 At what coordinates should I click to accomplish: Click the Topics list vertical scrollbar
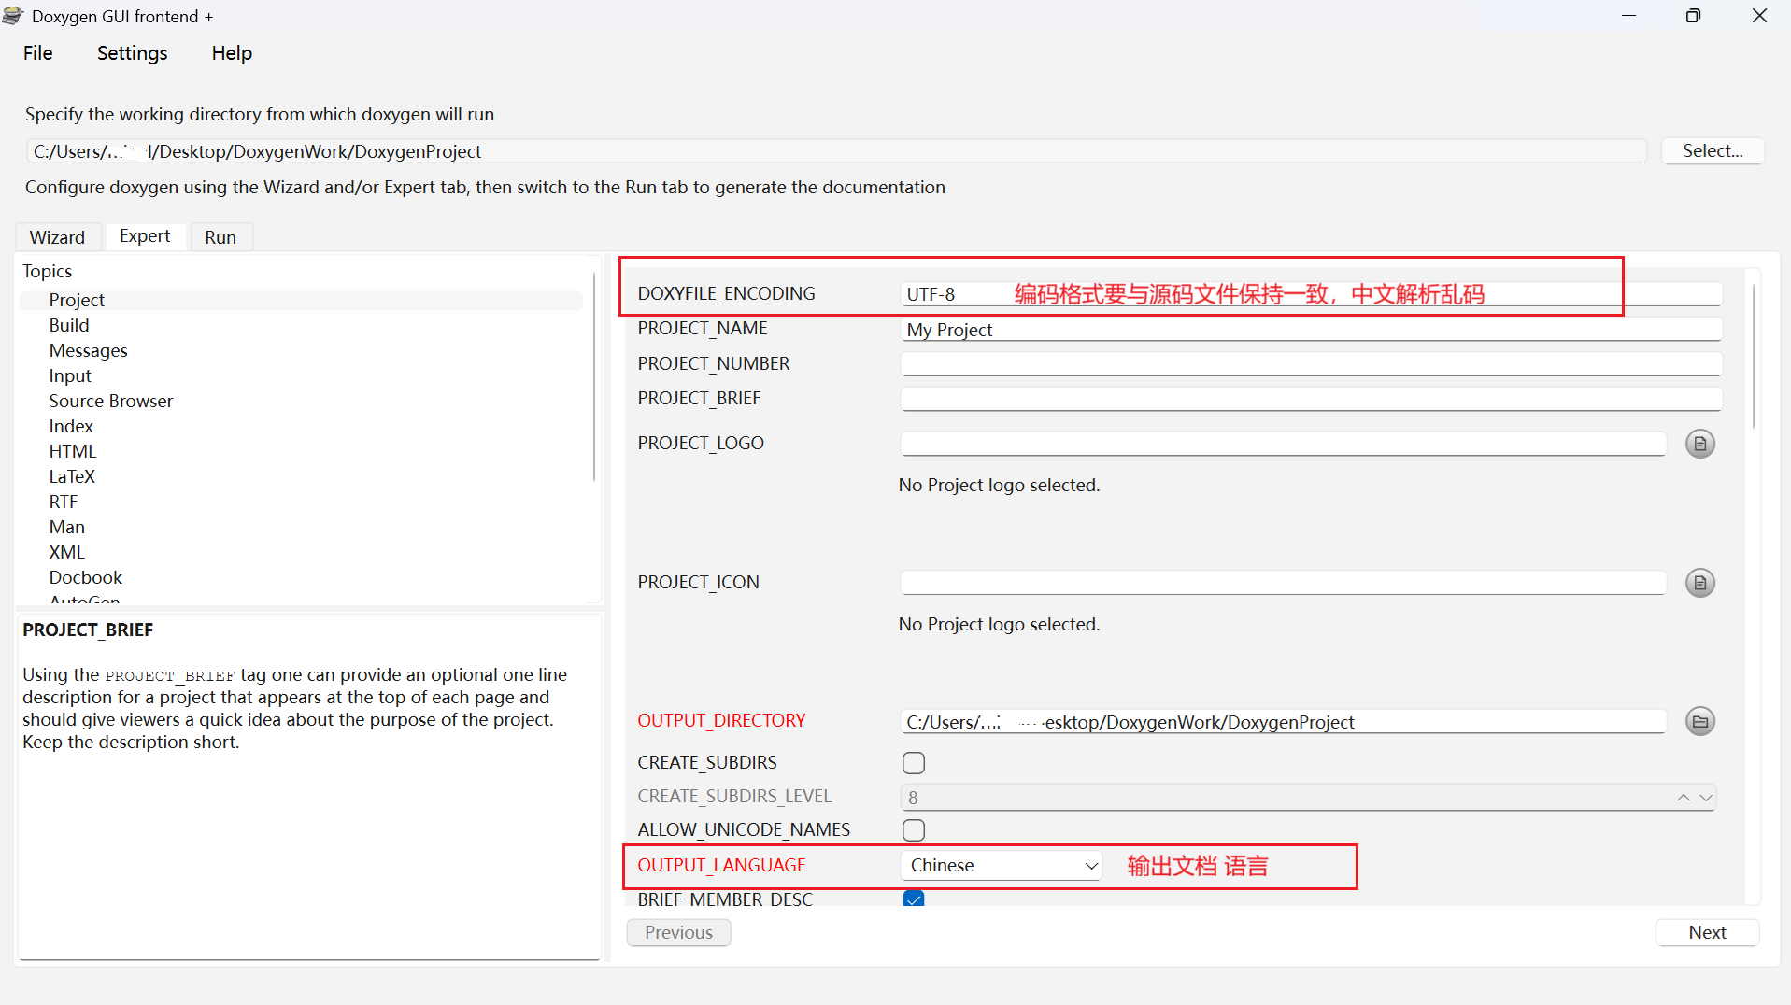tap(594, 376)
